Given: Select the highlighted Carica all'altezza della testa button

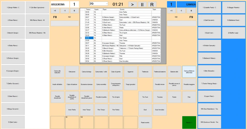Looking at the screenshot, I should (189, 72).
